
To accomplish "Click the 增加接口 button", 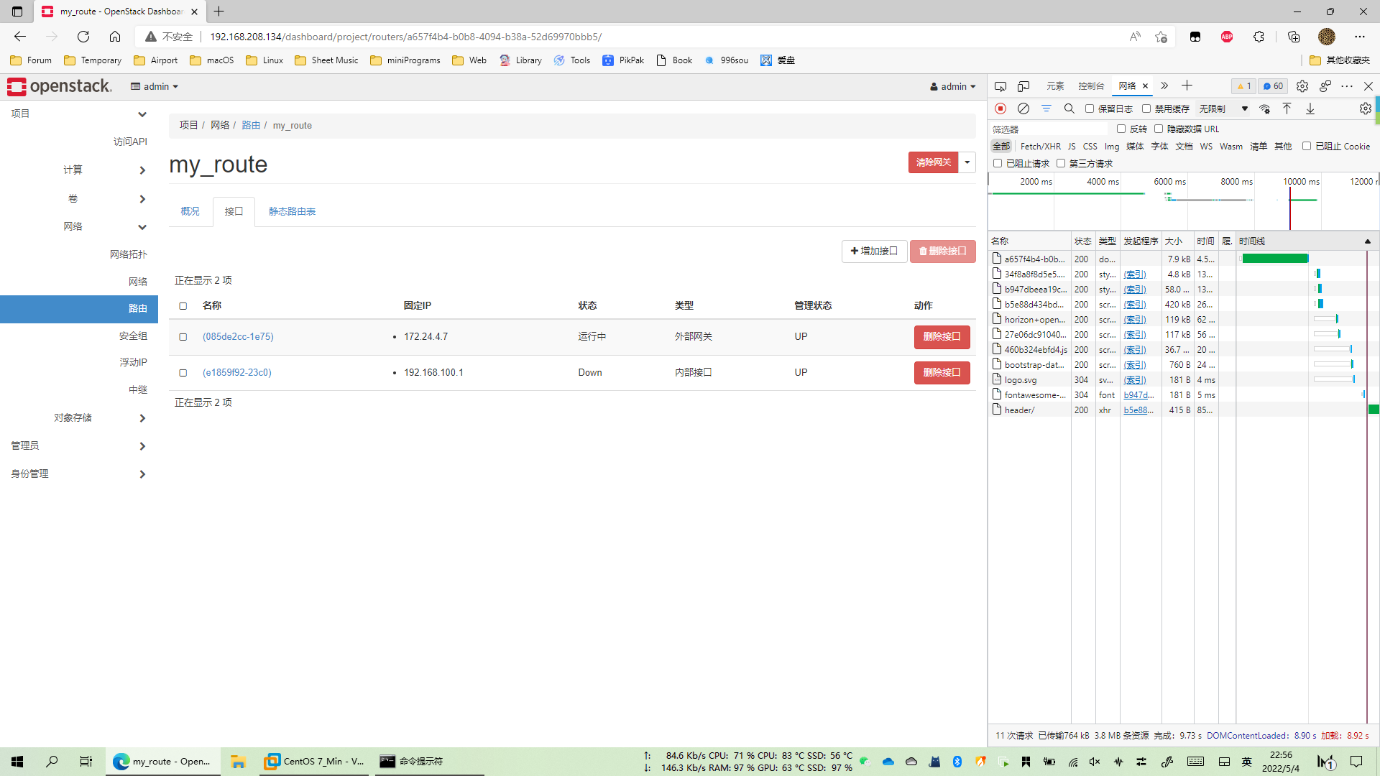I will [x=874, y=251].
